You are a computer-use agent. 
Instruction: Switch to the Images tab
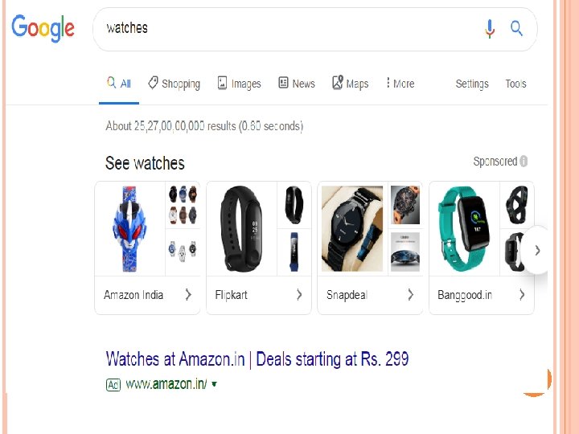coord(240,84)
